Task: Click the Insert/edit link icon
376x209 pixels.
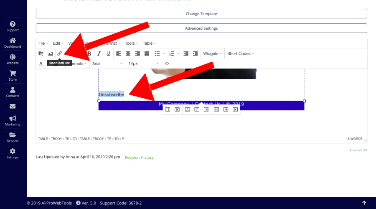Action: coord(59,54)
